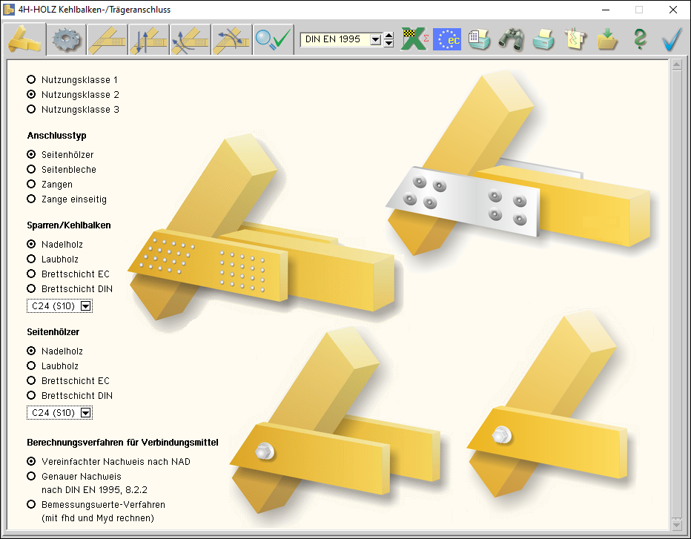The height and width of the screenshot is (539, 691).
Task: Expand C24 dropdown under Seitenhölzer
Action: [x=85, y=412]
